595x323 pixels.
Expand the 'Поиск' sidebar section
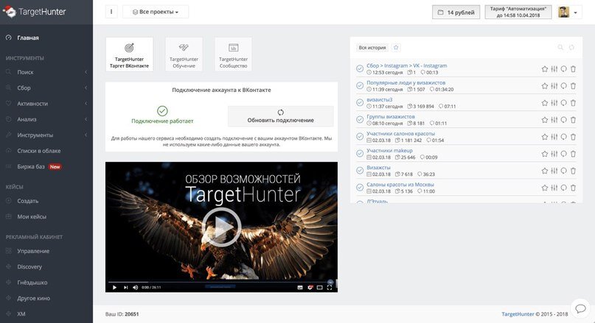pyautogui.click(x=46, y=72)
